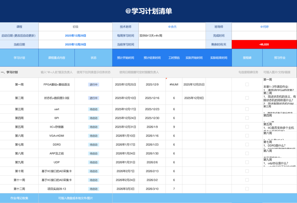Select the 双休6h*2天+4h/周 study time cell

[x=172, y=36]
